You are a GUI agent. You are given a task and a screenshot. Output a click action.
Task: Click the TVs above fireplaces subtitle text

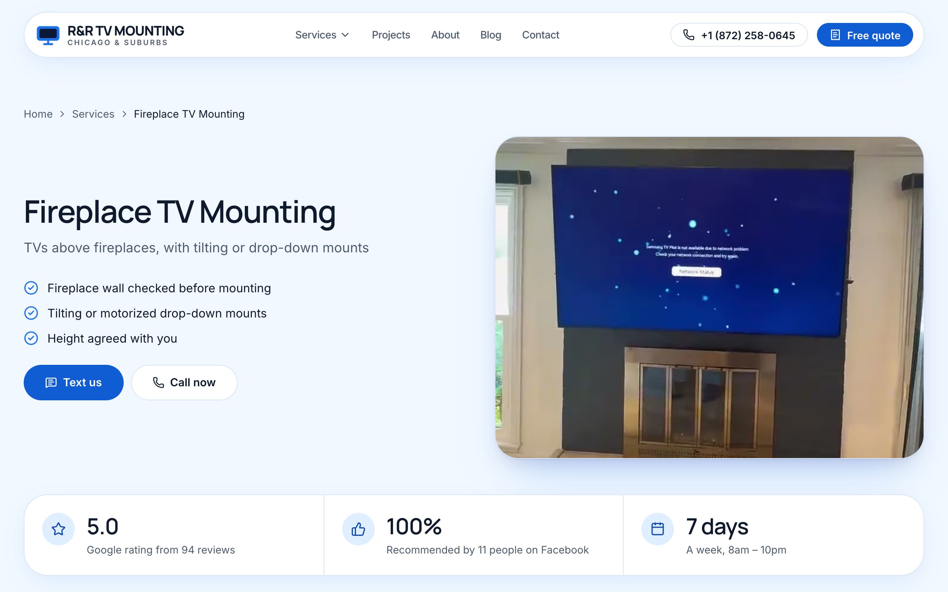(x=196, y=248)
